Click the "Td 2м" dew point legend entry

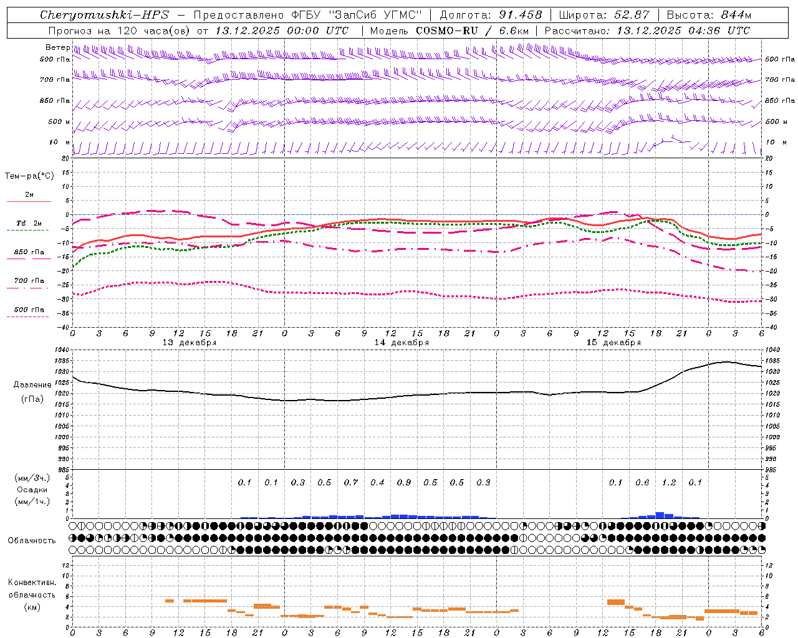[x=29, y=223]
